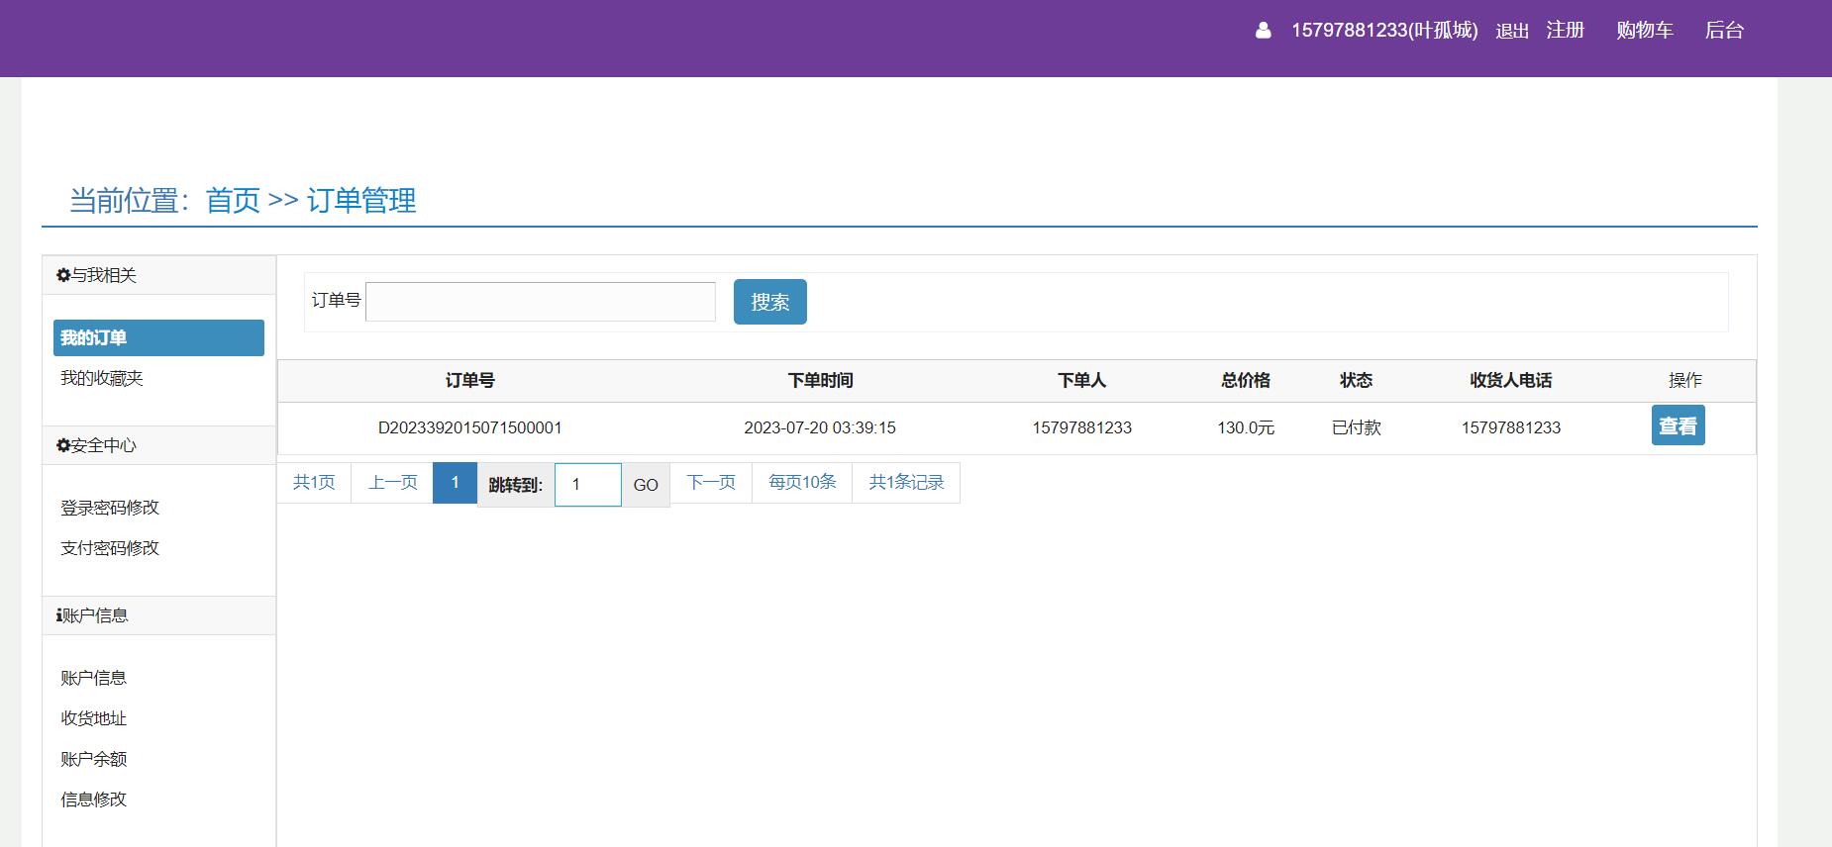Image resolution: width=1832 pixels, height=847 pixels.
Task: Click 首页 in the breadcrumb
Action: (233, 201)
